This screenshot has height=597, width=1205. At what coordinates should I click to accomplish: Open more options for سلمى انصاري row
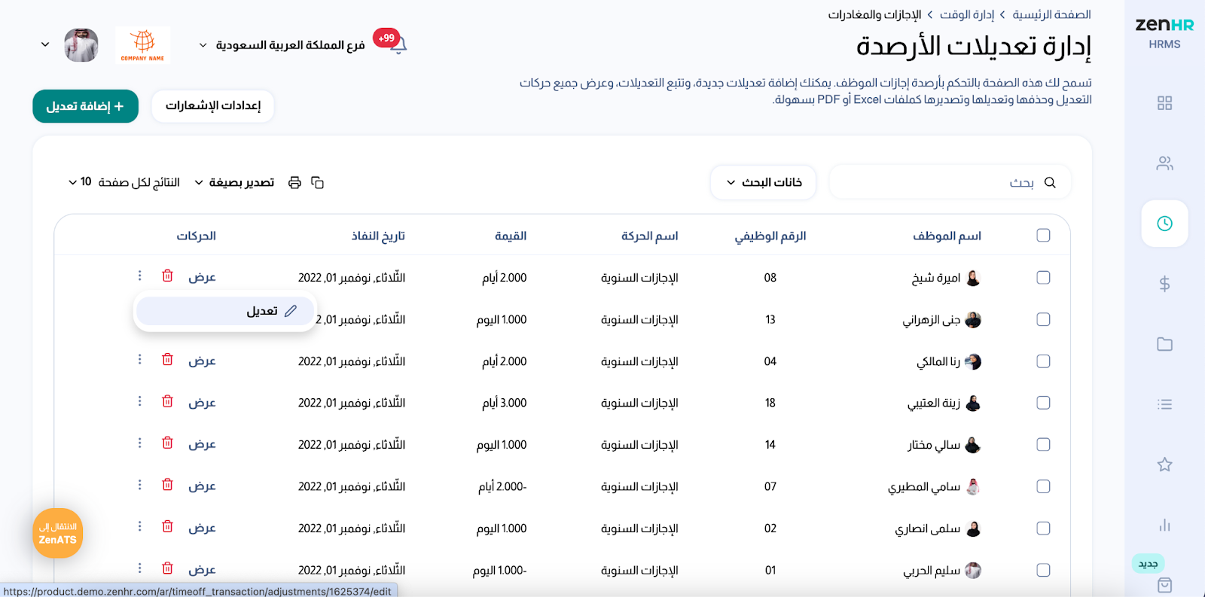[x=139, y=526]
